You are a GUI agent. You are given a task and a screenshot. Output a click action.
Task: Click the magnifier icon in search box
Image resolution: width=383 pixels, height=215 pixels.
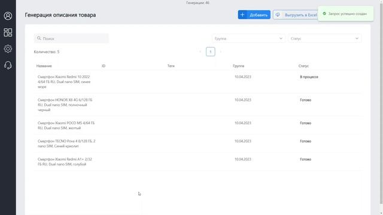tap(39, 38)
